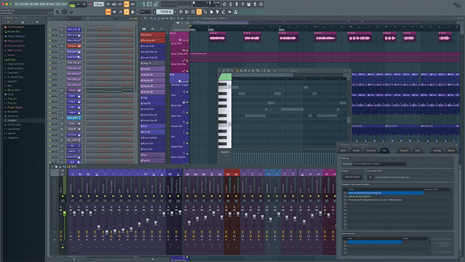The height and width of the screenshot is (262, 465).
Task: Click the User data folder browse icon
Action: click(x=370, y=177)
